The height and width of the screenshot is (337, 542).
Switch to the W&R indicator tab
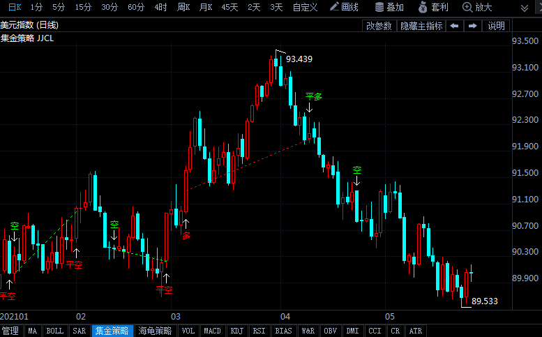(x=308, y=331)
